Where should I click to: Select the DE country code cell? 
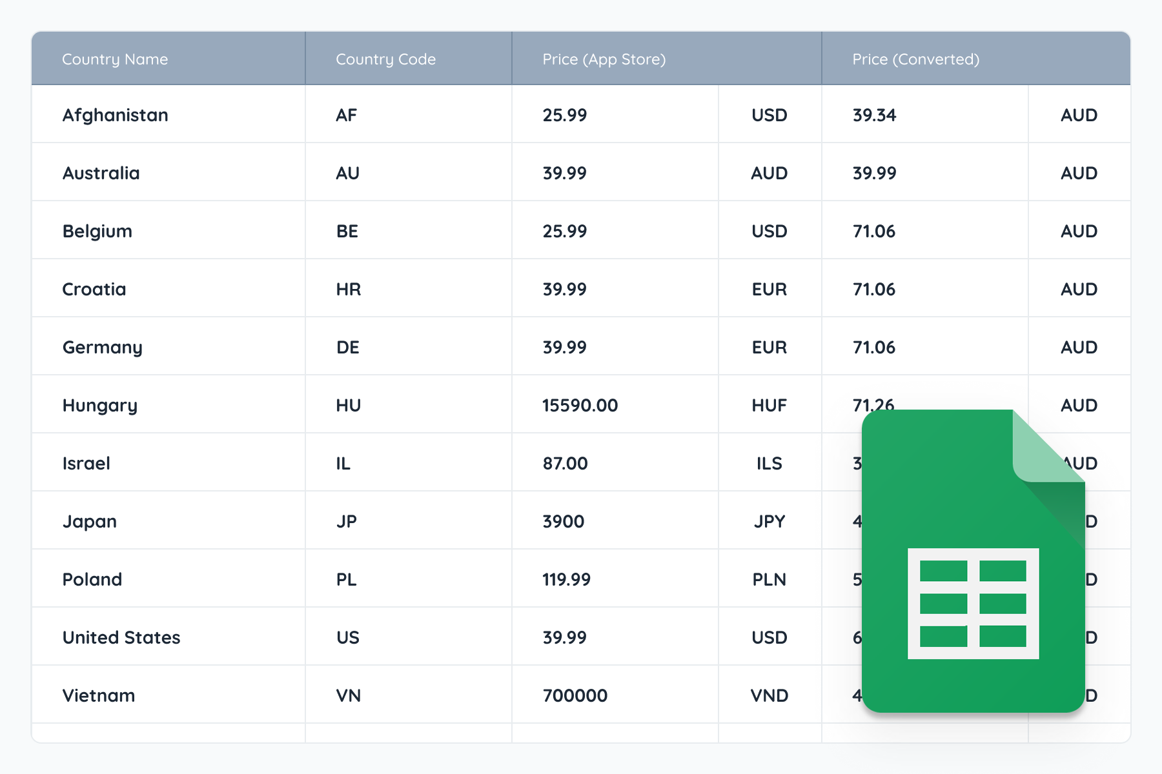[x=348, y=347]
